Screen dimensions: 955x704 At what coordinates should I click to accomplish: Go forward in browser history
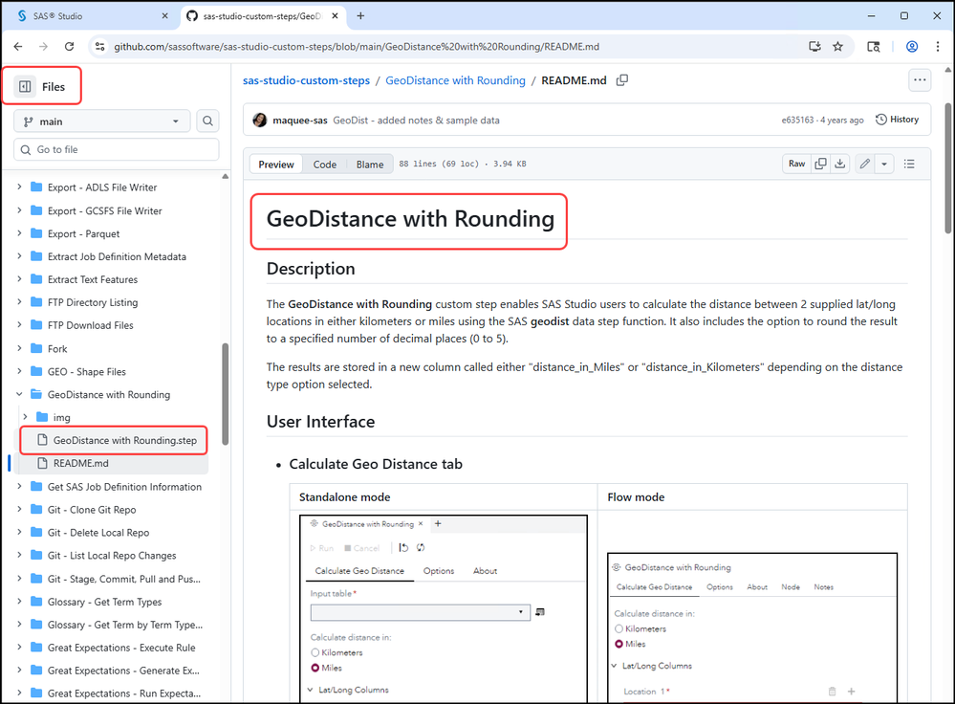pyautogui.click(x=43, y=46)
